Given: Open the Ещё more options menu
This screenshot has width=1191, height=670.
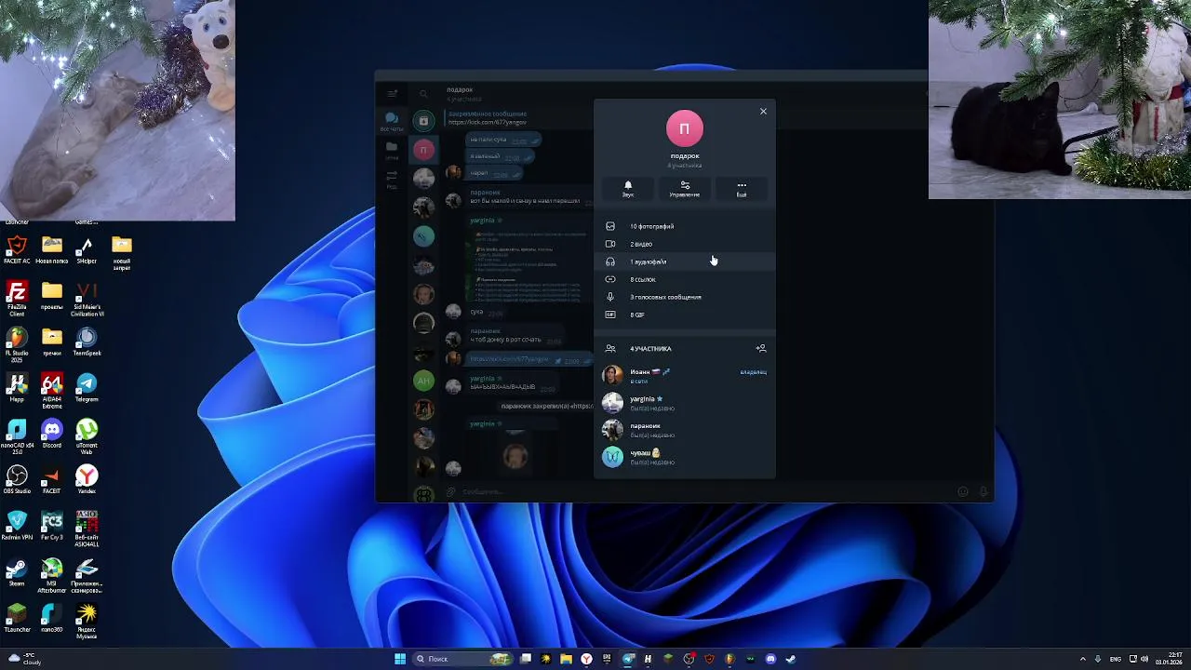Looking at the screenshot, I should [742, 189].
